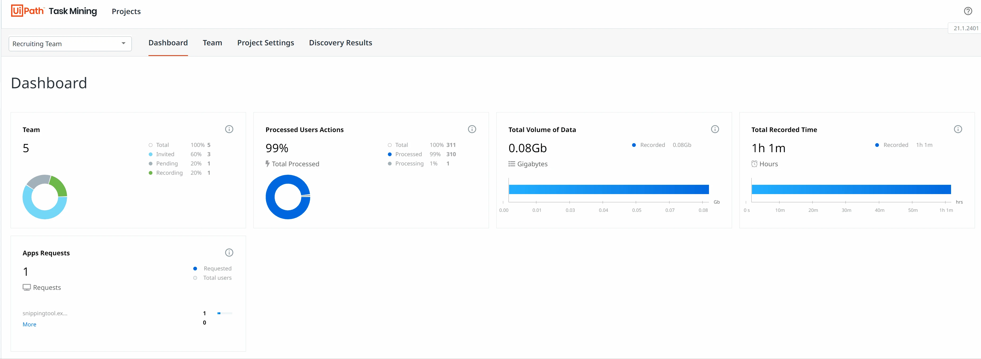Click the Requests monitor icon
Screen dimensions: 981x359
[x=26, y=287]
